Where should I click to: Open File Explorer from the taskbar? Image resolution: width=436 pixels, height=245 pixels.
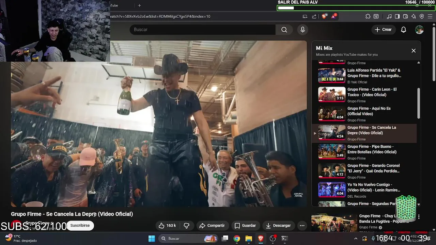pyautogui.click(x=249, y=239)
